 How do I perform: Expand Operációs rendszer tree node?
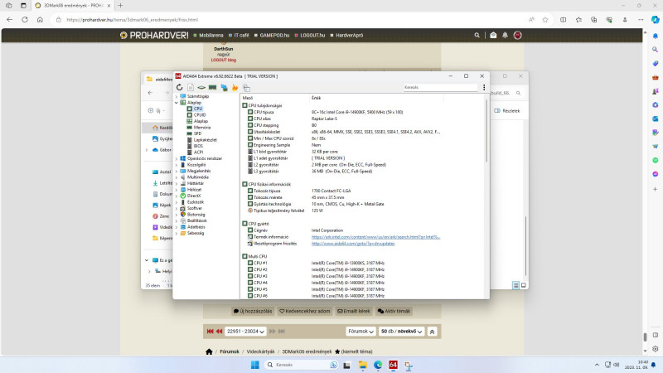(177, 158)
